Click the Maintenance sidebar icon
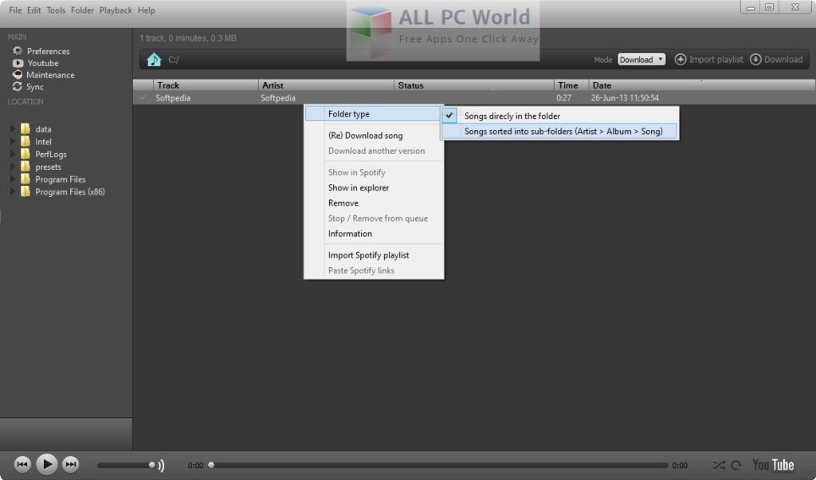 click(x=18, y=74)
